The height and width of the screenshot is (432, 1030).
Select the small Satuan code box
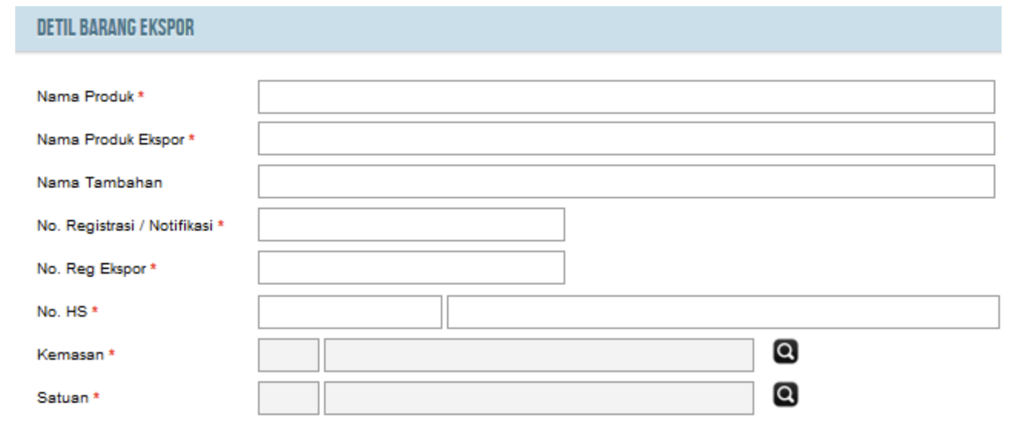(288, 398)
